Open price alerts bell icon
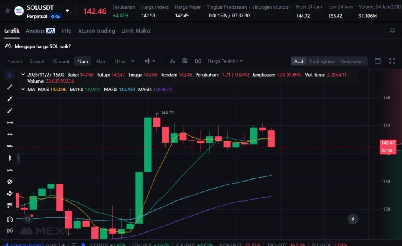The image size is (402, 246). coord(392,31)
